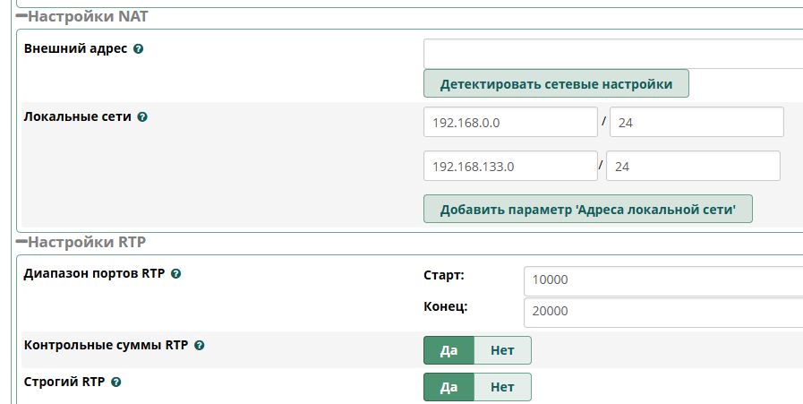This screenshot has height=404, width=803.
Task: Disable Строгий RTP with Нет
Action: pyautogui.click(x=502, y=387)
